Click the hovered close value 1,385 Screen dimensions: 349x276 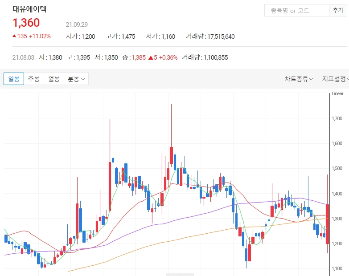click(x=139, y=57)
